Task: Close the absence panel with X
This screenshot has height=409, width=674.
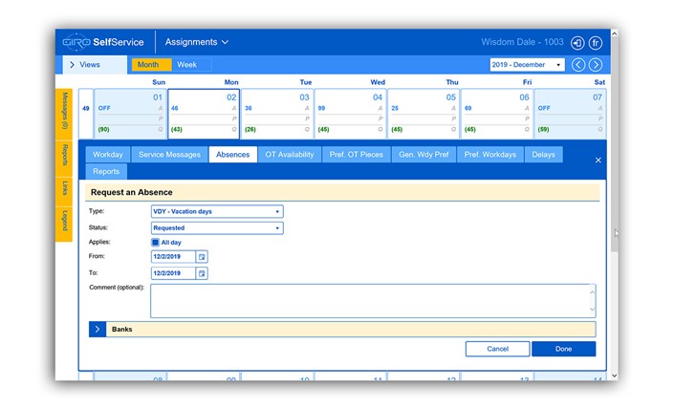Action: point(598,161)
